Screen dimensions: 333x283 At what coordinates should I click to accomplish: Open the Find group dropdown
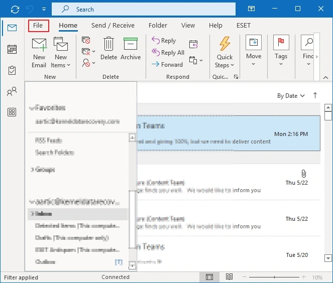[307, 51]
